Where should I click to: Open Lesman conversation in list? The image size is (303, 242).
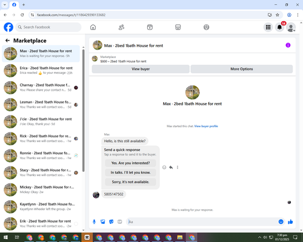pyautogui.click(x=41, y=105)
